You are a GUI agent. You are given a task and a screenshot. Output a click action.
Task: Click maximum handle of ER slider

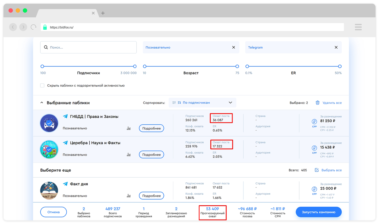[x=340, y=66]
